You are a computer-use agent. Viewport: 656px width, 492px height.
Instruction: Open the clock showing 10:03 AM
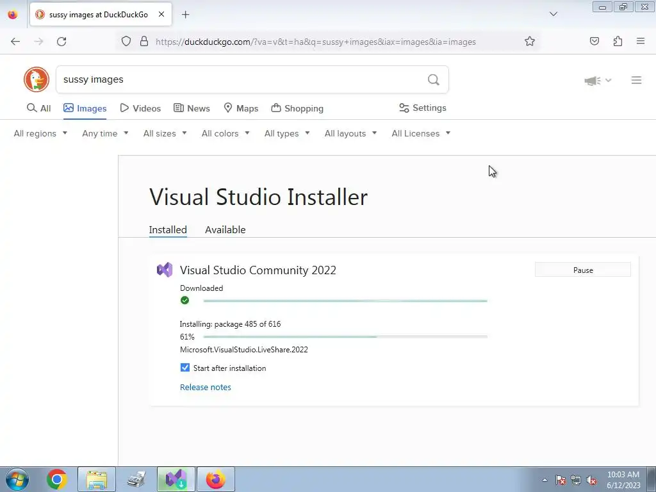tap(623, 480)
